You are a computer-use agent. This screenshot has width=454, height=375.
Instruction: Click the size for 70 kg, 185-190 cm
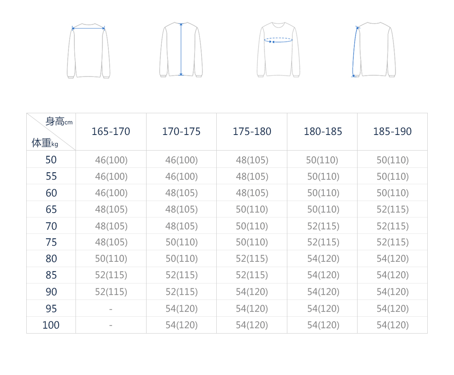click(393, 226)
